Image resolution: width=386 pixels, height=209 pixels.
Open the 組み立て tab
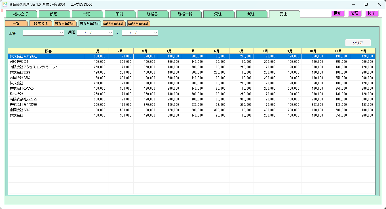pyautogui.click(x=21, y=14)
